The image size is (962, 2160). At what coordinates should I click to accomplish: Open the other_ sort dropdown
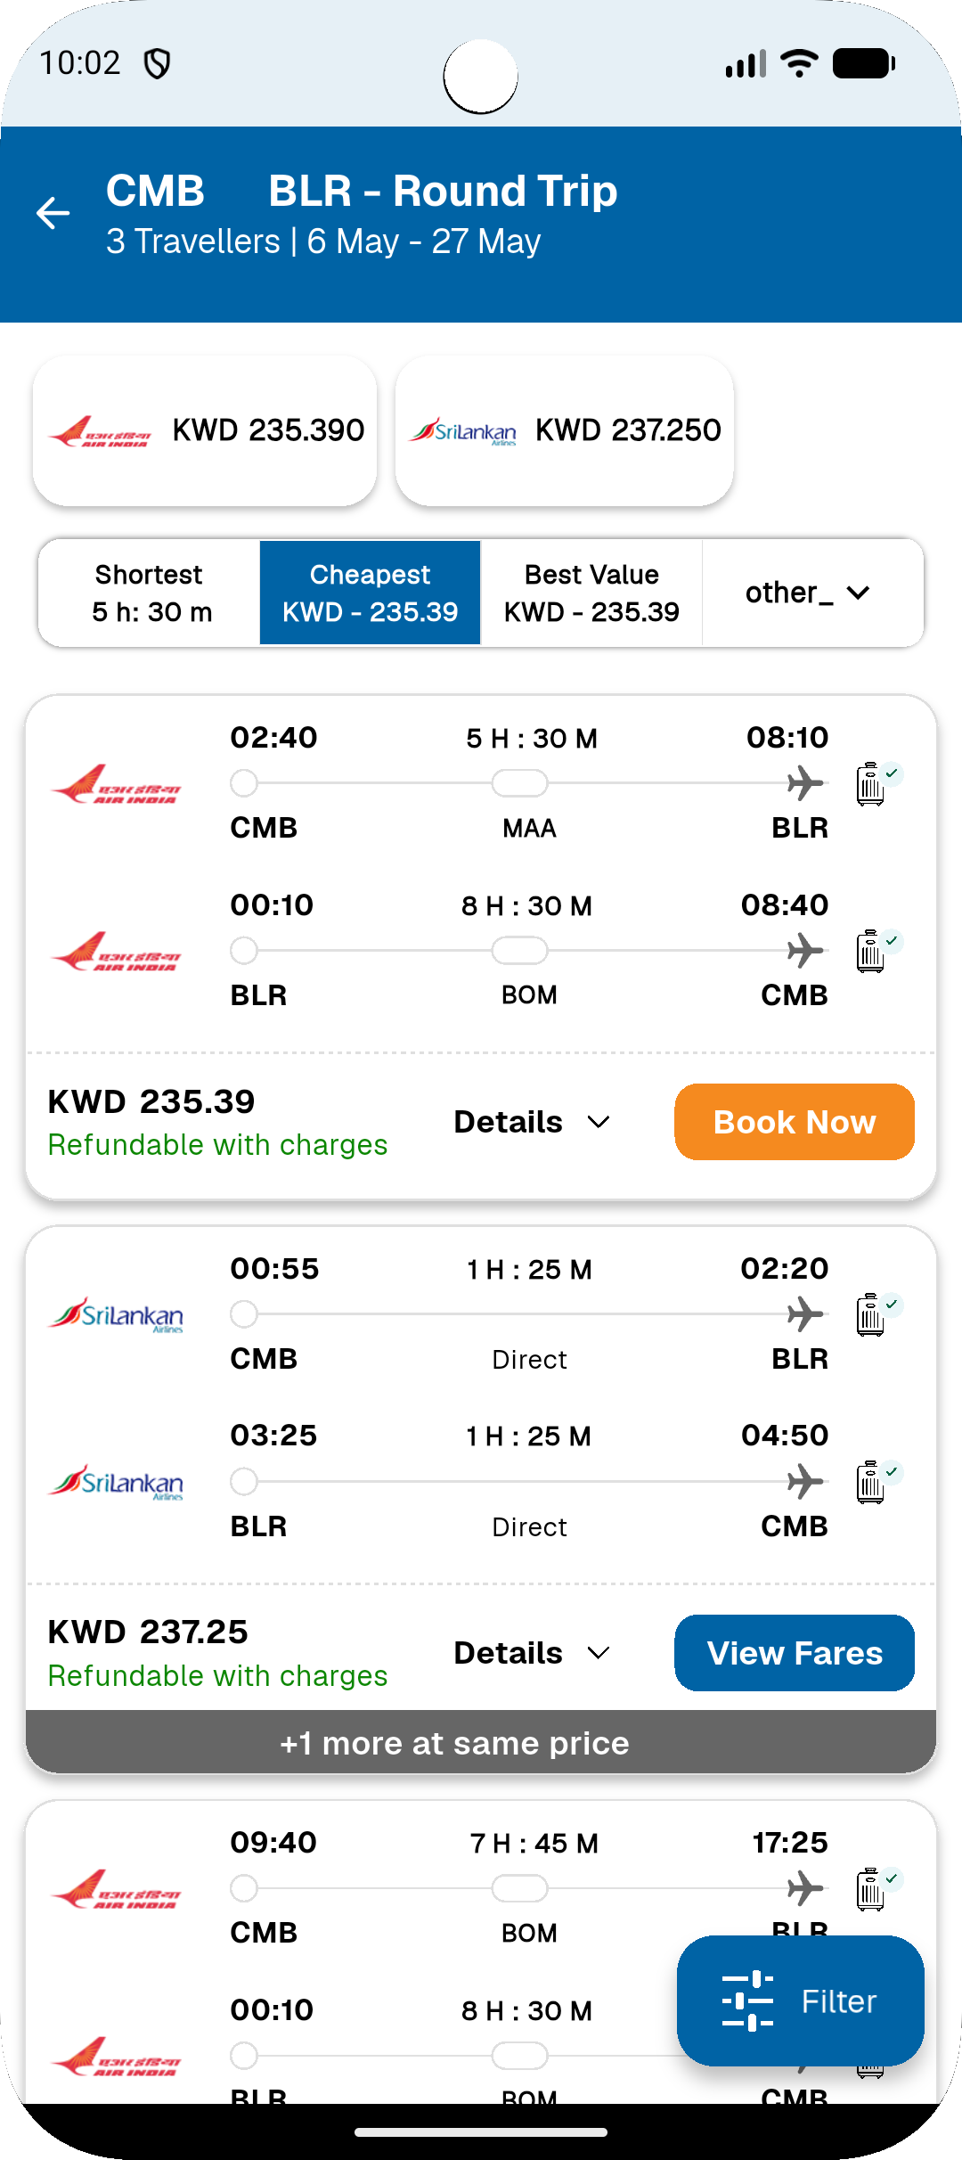[809, 593]
